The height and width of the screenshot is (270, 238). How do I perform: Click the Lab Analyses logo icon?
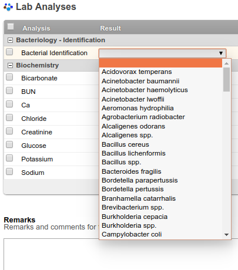coord(8,7)
